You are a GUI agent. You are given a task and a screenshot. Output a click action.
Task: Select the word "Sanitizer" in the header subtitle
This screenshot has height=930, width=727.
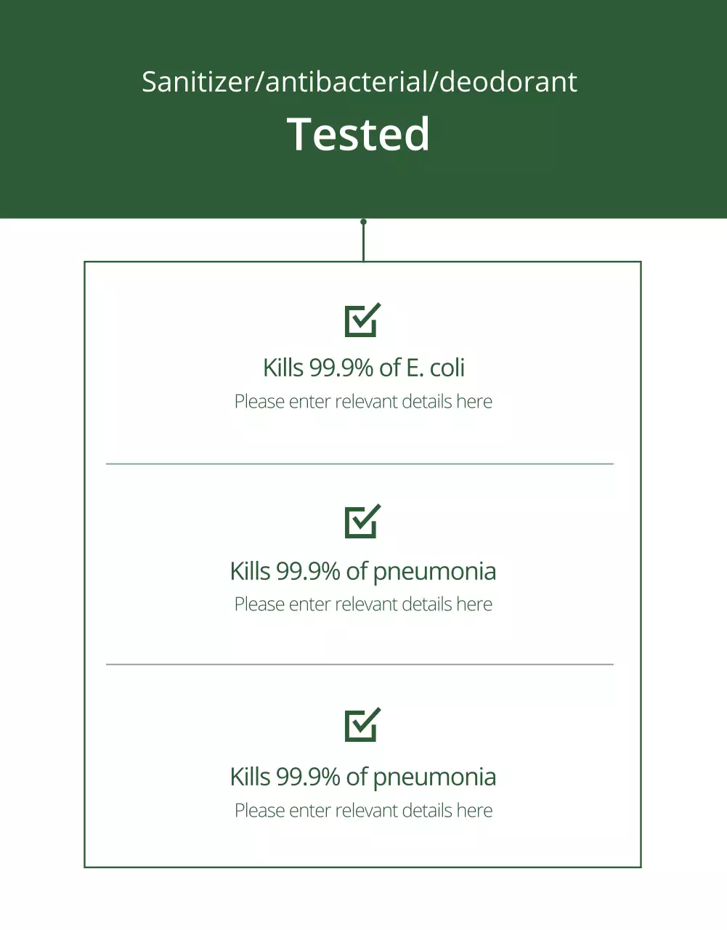(196, 82)
